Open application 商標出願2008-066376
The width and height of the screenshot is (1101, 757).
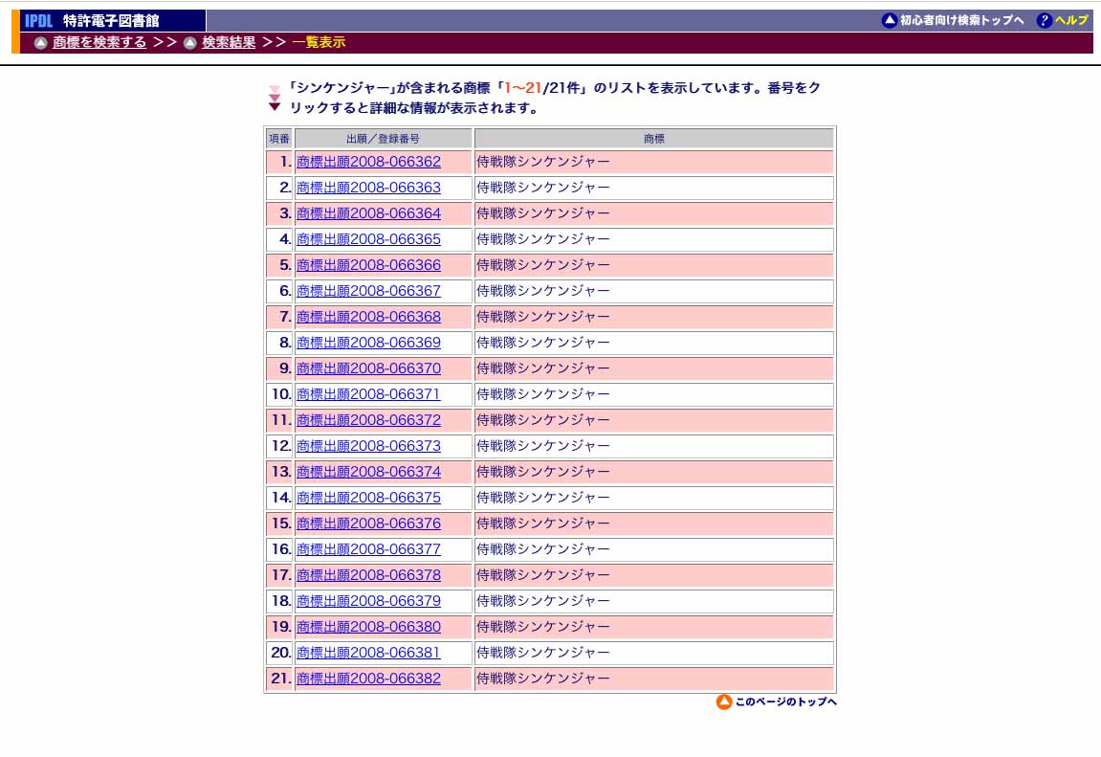coord(368,523)
